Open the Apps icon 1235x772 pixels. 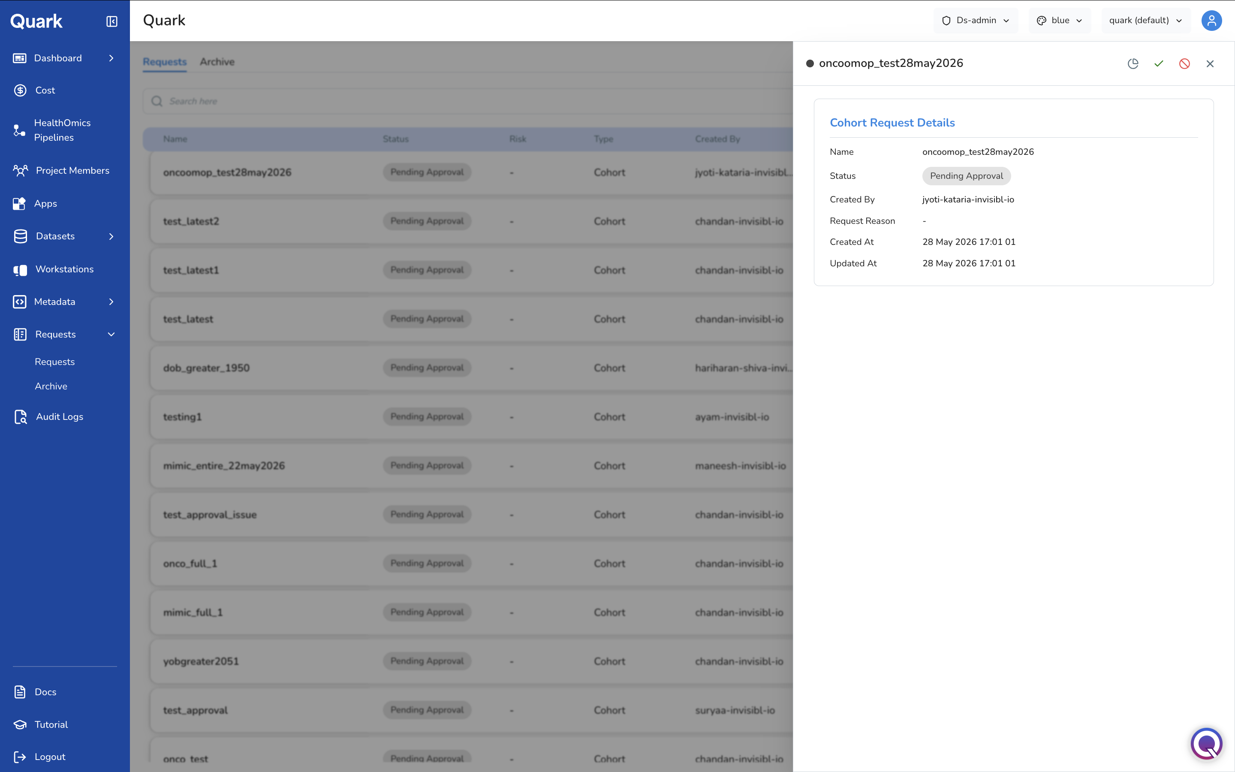[x=19, y=203]
